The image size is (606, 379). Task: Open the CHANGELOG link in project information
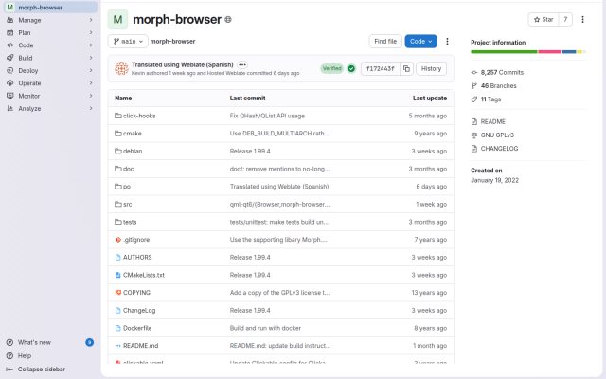click(x=499, y=149)
